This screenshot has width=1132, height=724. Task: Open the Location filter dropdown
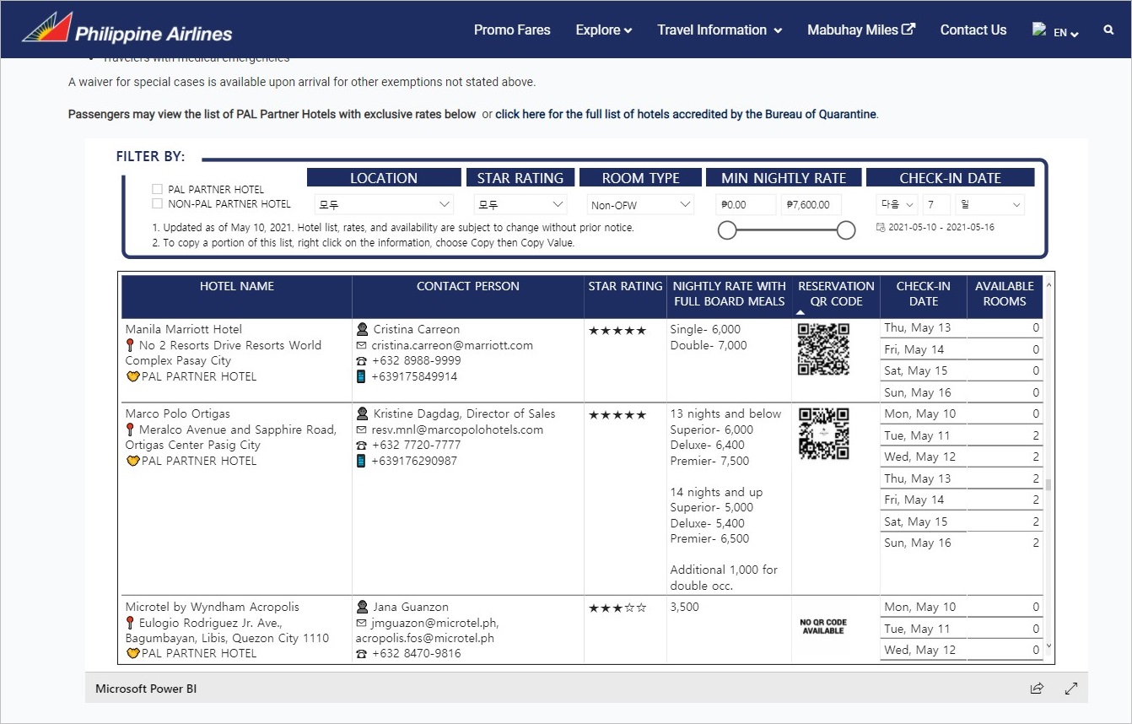coord(384,204)
